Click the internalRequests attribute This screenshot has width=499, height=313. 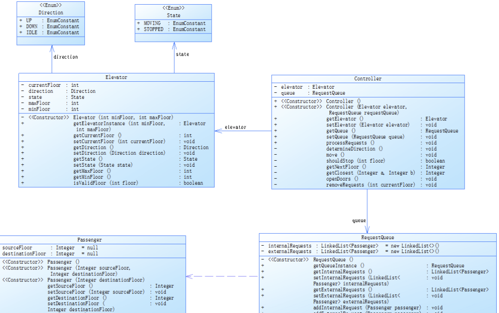coord(350,246)
